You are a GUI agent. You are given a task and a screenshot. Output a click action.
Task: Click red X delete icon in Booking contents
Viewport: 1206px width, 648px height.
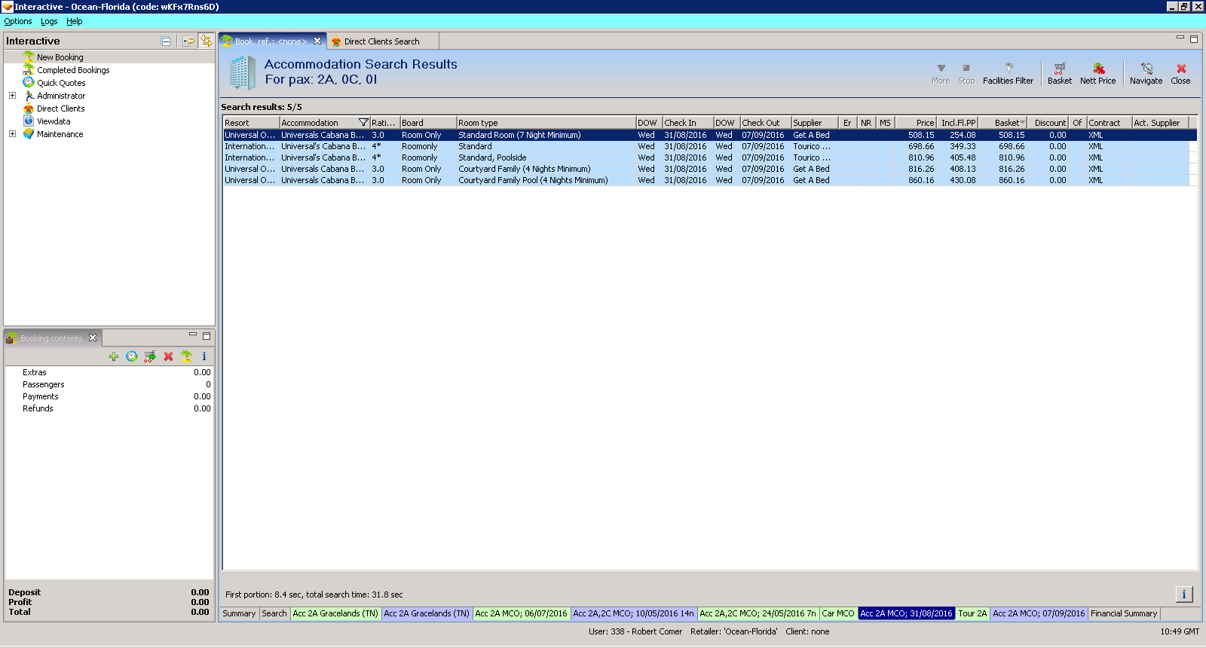pyautogui.click(x=168, y=356)
